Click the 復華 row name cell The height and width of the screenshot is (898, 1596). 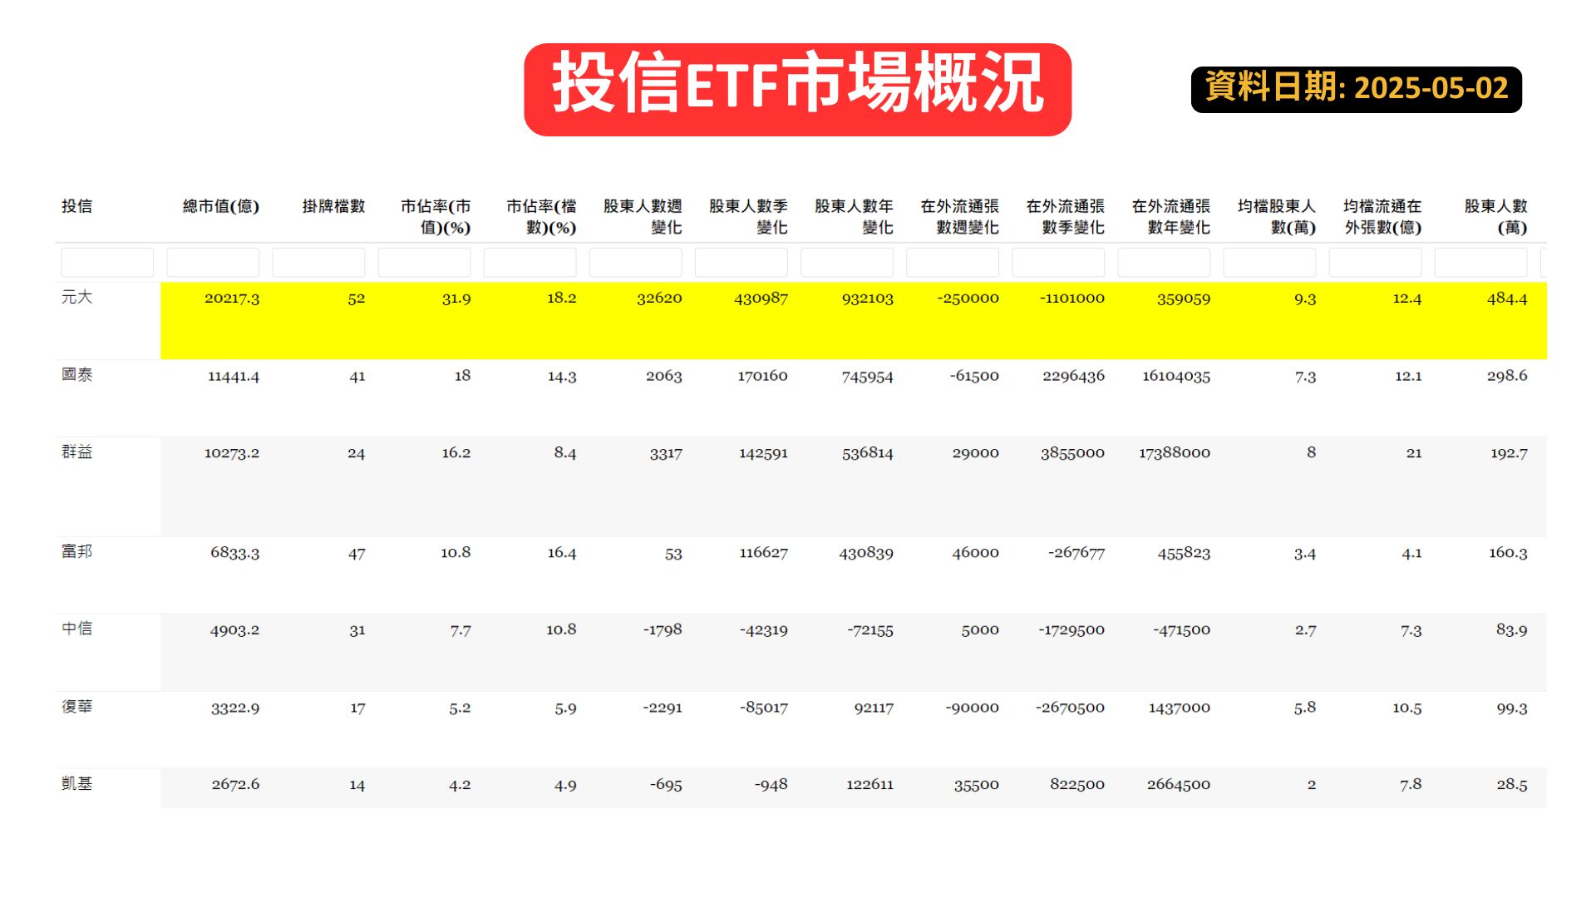(76, 707)
